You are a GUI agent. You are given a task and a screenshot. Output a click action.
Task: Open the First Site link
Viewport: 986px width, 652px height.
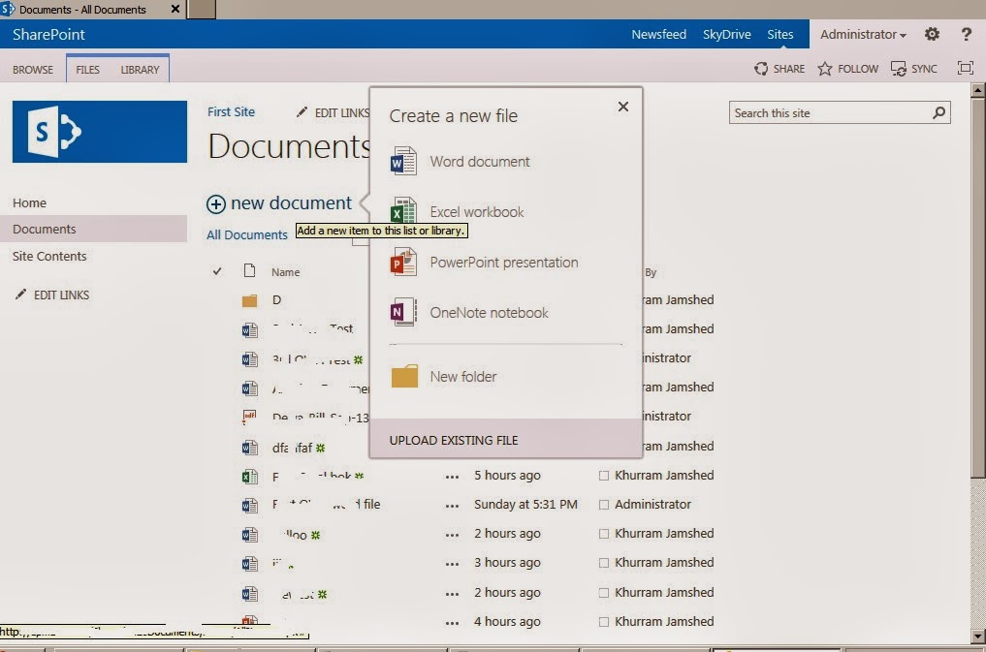point(231,111)
